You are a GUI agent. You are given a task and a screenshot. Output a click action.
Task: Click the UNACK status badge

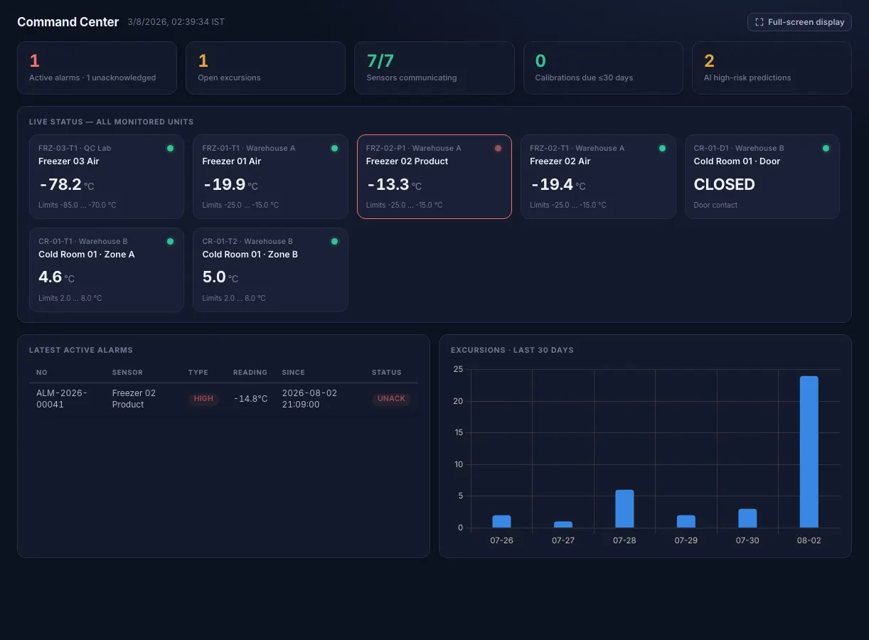pos(391,399)
